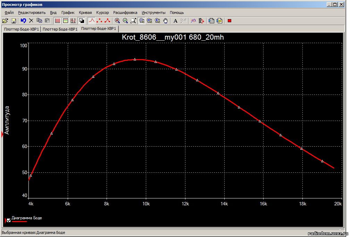The height and width of the screenshot is (237, 350).
Task: Select the Pan hand tool
Action: [165, 21]
